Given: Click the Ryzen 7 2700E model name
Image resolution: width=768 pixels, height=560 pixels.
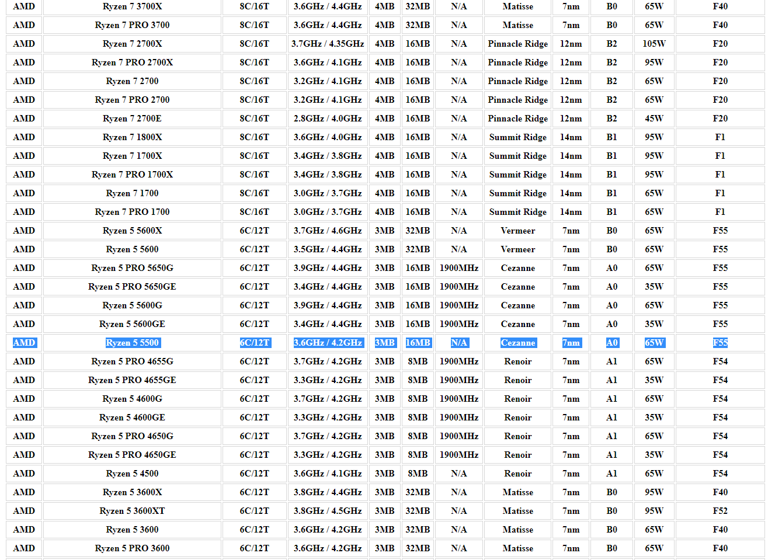Looking at the screenshot, I should (x=133, y=119).
